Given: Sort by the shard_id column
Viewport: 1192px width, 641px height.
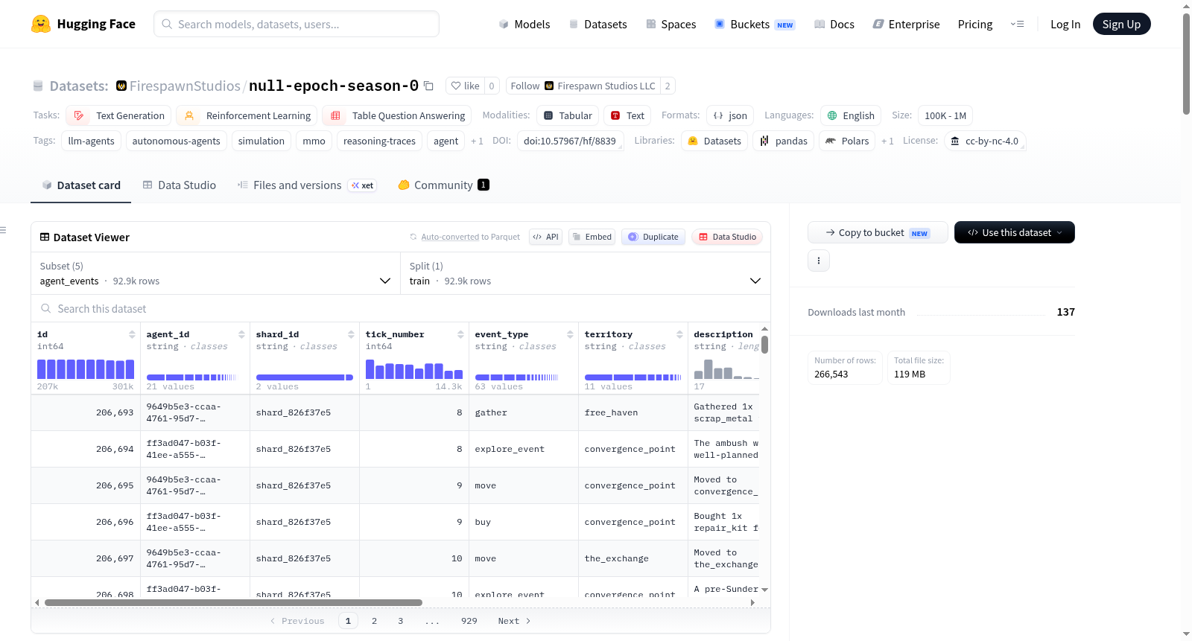Looking at the screenshot, I should pos(351,334).
